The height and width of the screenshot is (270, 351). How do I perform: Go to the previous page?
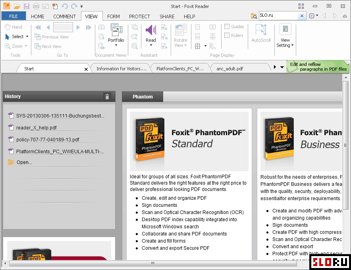pos(48,27)
